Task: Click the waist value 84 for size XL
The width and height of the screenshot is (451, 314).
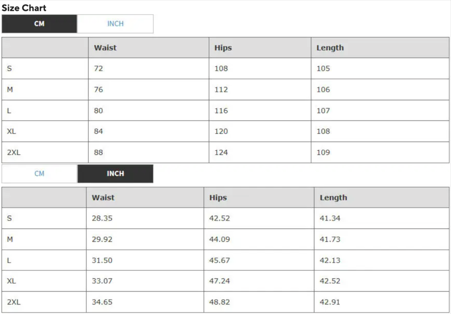Action: click(99, 131)
